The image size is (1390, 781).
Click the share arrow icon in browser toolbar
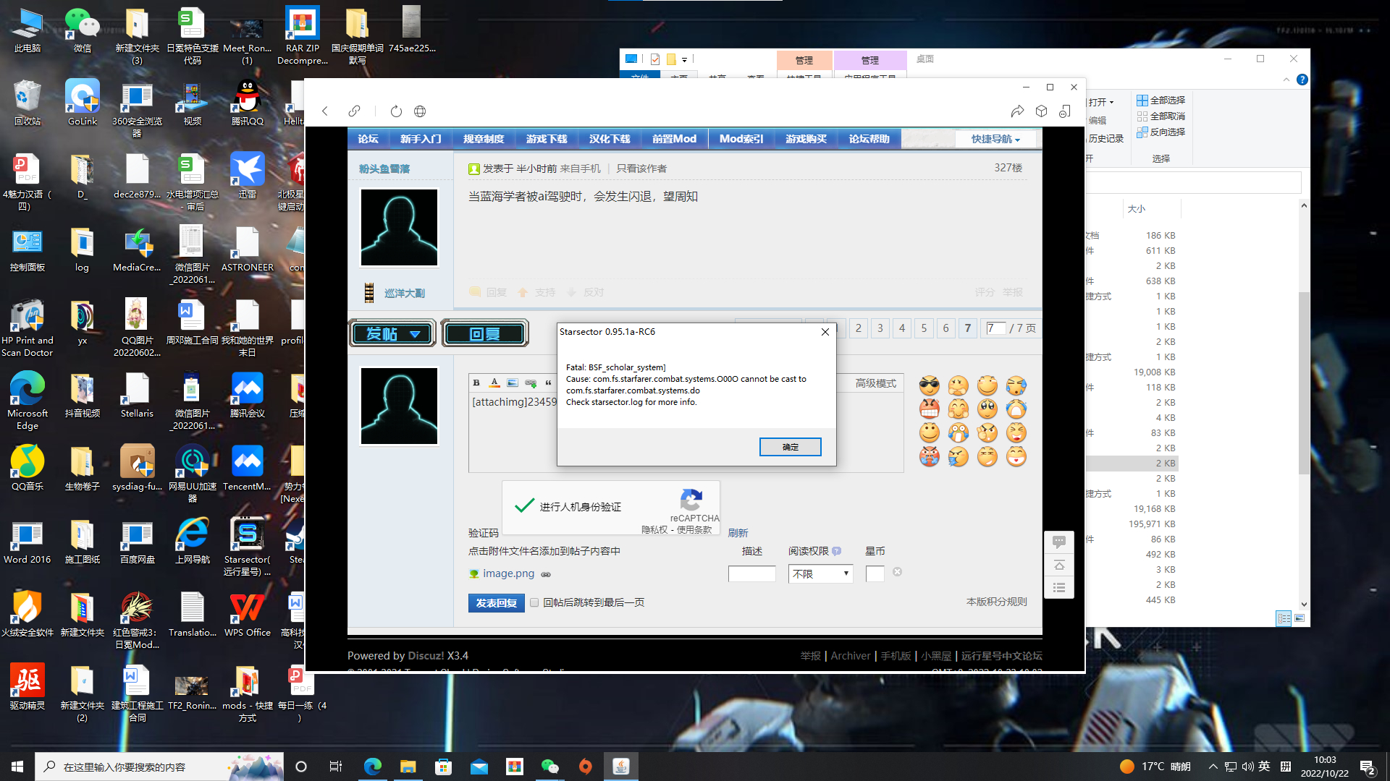1017,111
